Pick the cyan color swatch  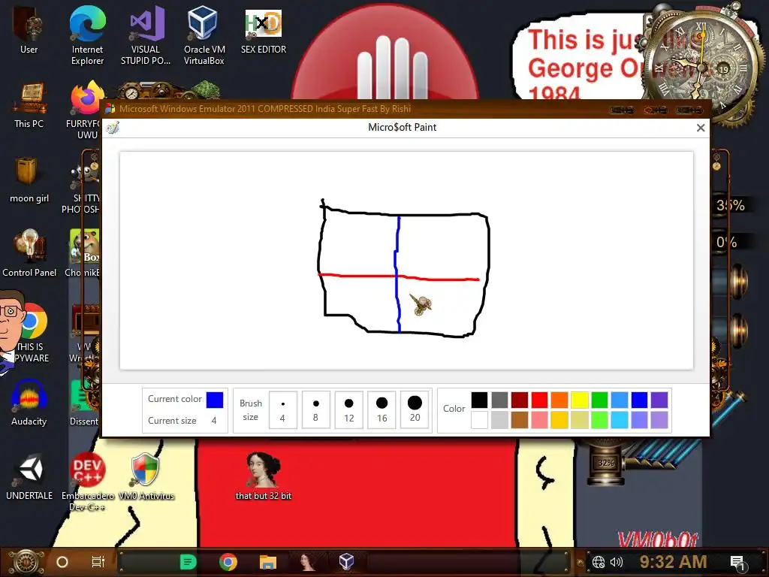[x=620, y=420]
